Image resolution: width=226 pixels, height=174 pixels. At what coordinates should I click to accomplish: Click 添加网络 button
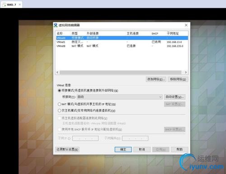tap(156, 79)
